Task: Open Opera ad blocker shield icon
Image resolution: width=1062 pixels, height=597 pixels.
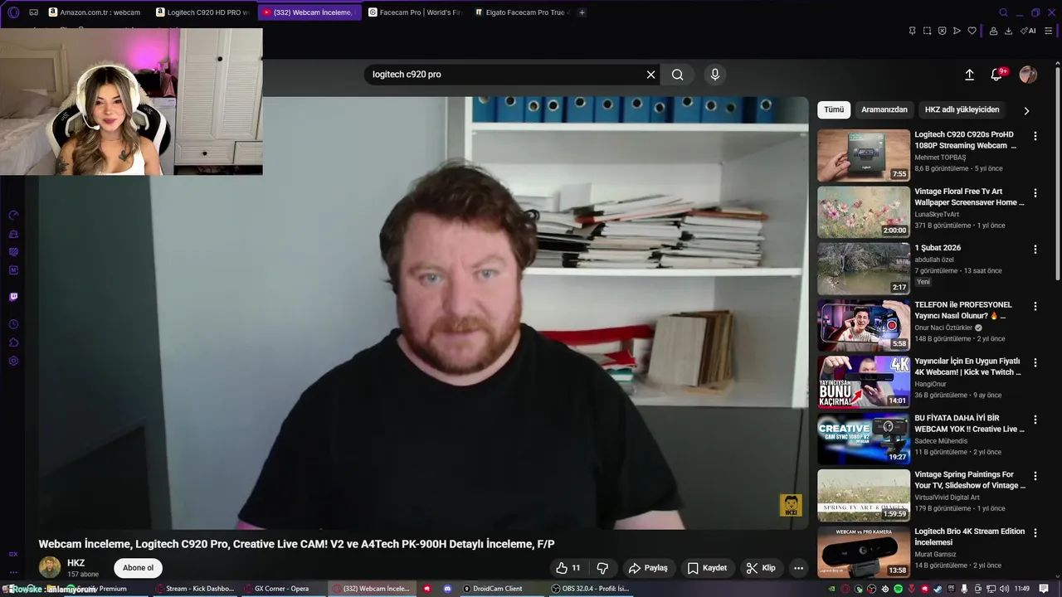Action: (x=942, y=31)
